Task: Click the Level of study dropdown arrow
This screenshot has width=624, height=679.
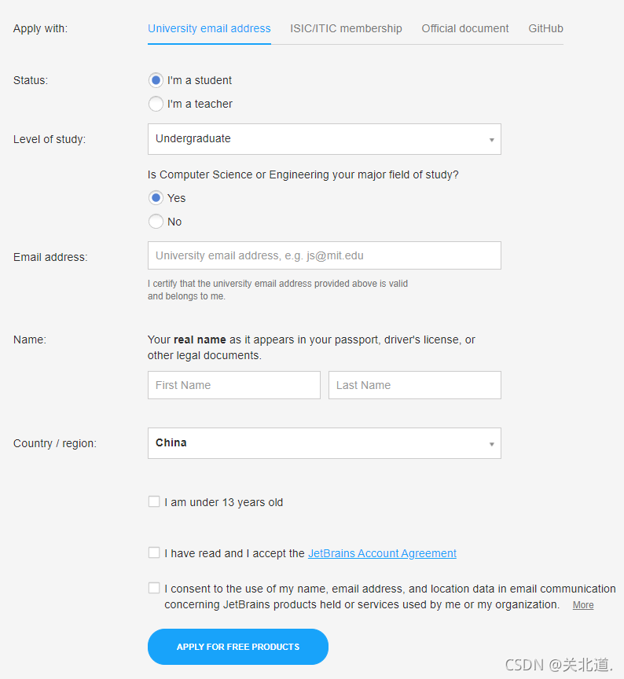Action: pyautogui.click(x=491, y=140)
